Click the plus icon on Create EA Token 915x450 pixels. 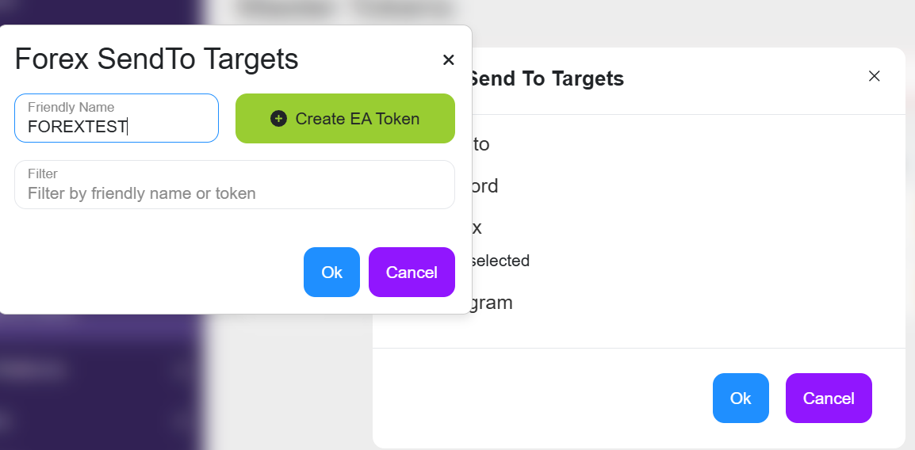pos(278,119)
